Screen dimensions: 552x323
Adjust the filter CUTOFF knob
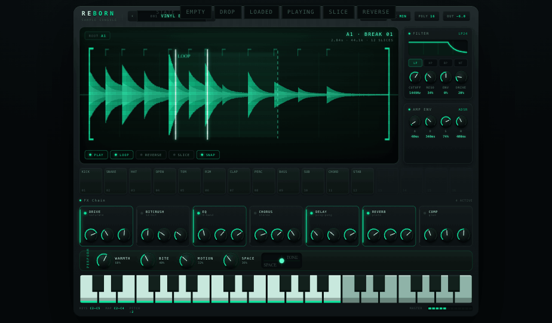[x=415, y=77]
